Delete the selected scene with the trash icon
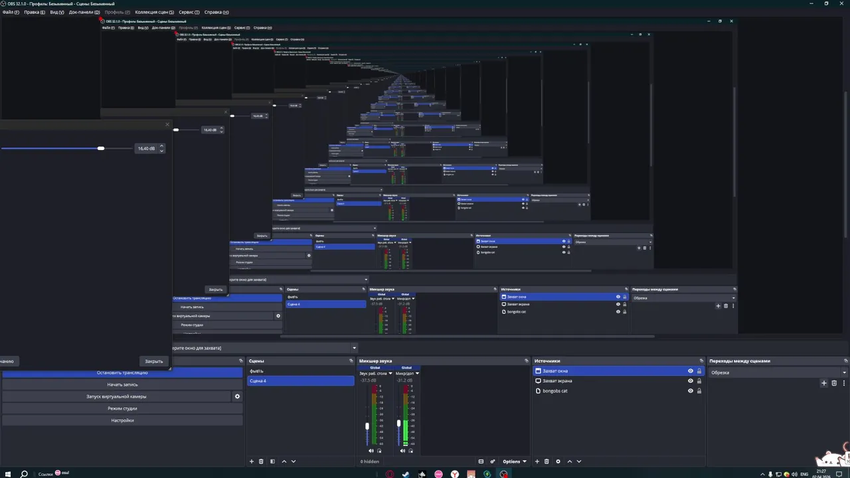 click(261, 461)
